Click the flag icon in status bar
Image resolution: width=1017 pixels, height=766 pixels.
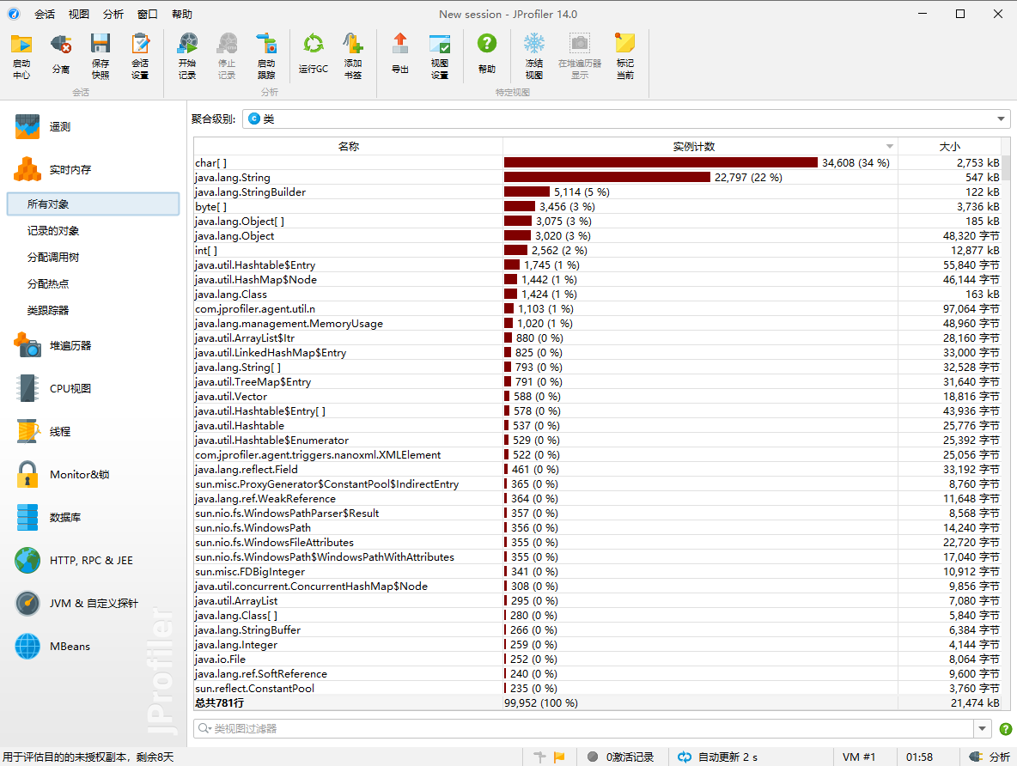pyautogui.click(x=559, y=757)
